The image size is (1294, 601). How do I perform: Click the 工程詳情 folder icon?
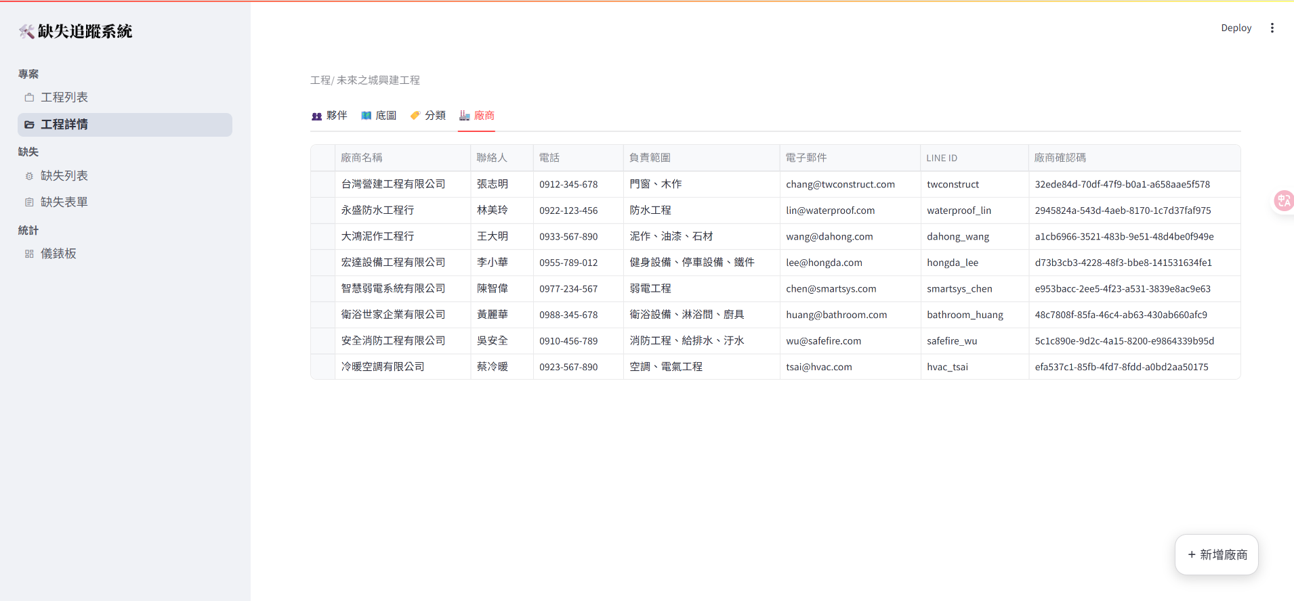point(29,125)
